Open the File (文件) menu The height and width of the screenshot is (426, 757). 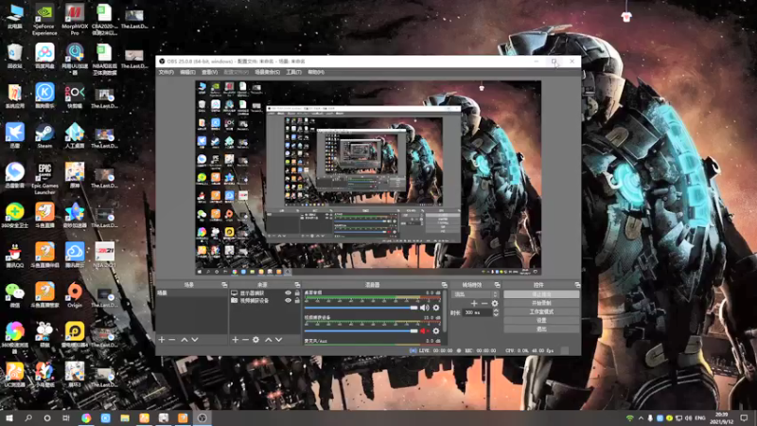tap(167, 72)
